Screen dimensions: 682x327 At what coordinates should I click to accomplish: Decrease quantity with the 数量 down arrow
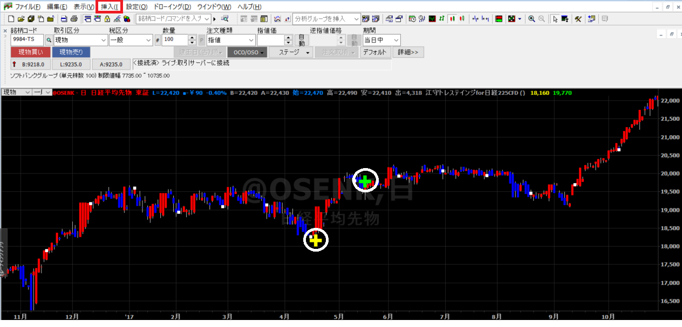point(192,43)
